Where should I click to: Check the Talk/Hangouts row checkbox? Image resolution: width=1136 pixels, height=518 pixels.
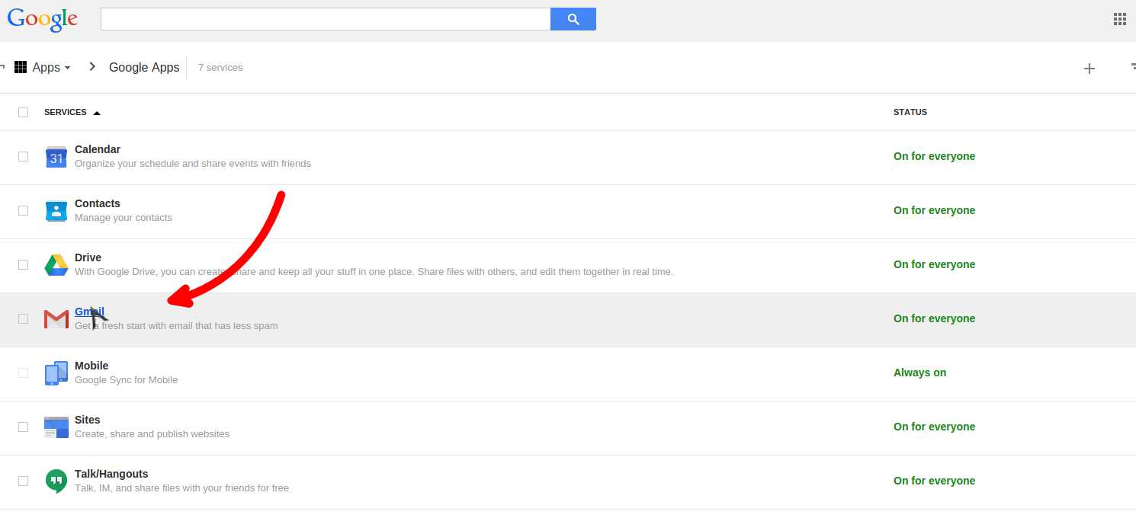[24, 481]
